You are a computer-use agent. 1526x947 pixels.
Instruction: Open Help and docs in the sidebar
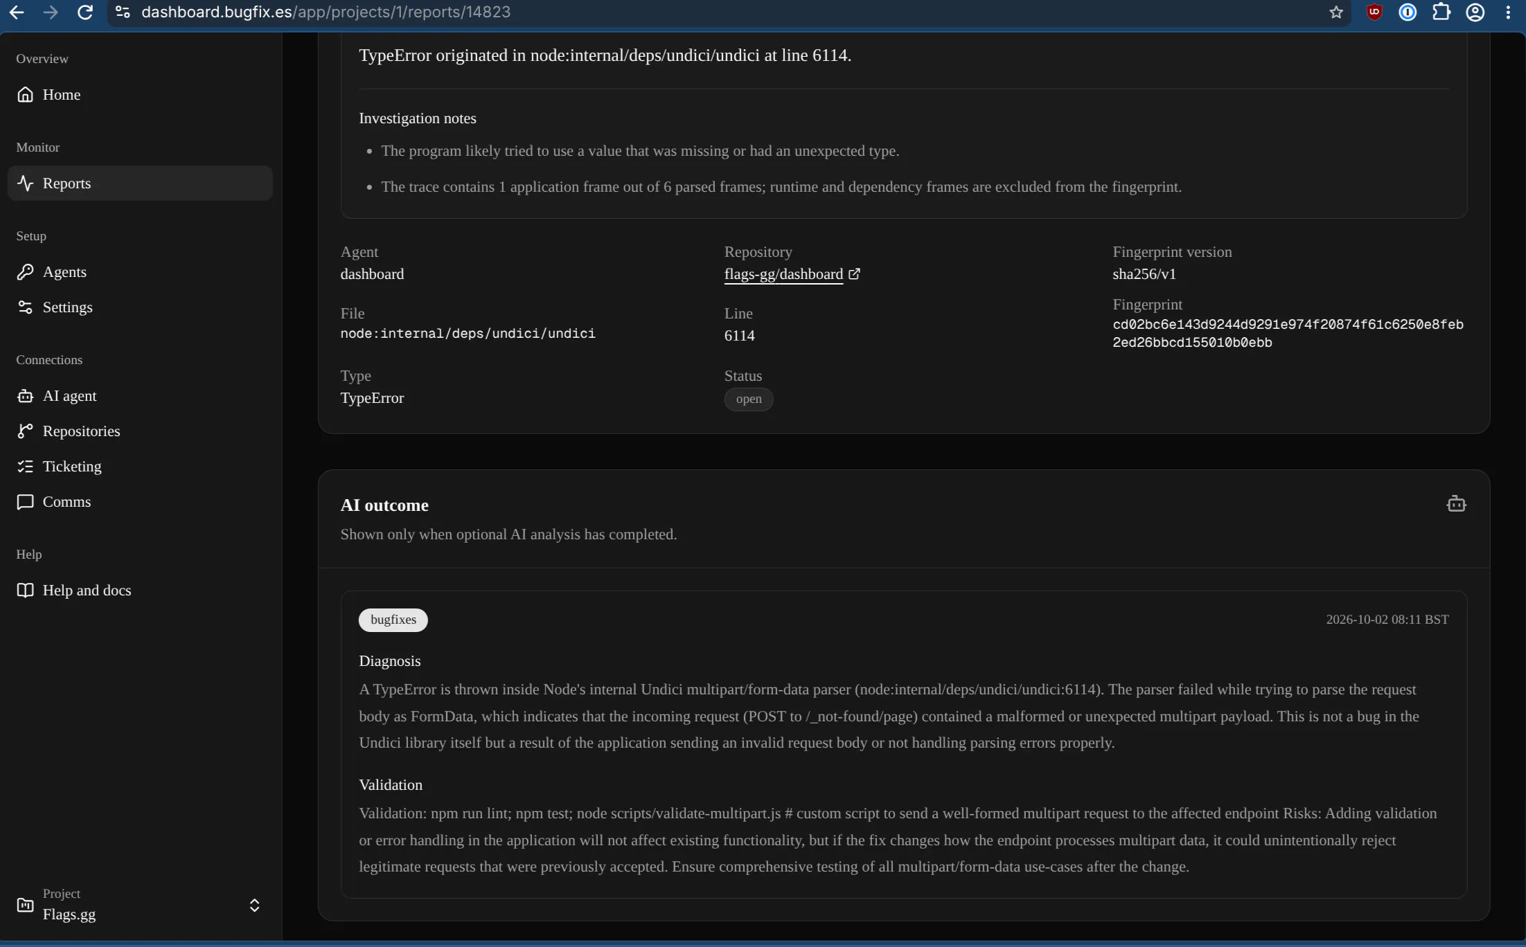pyautogui.click(x=140, y=590)
